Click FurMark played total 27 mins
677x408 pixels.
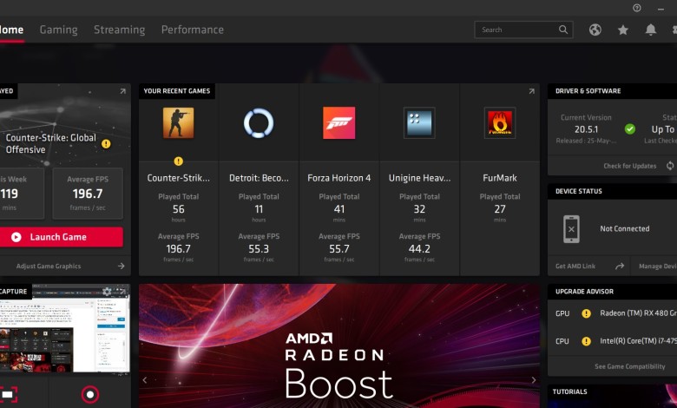[x=500, y=209]
